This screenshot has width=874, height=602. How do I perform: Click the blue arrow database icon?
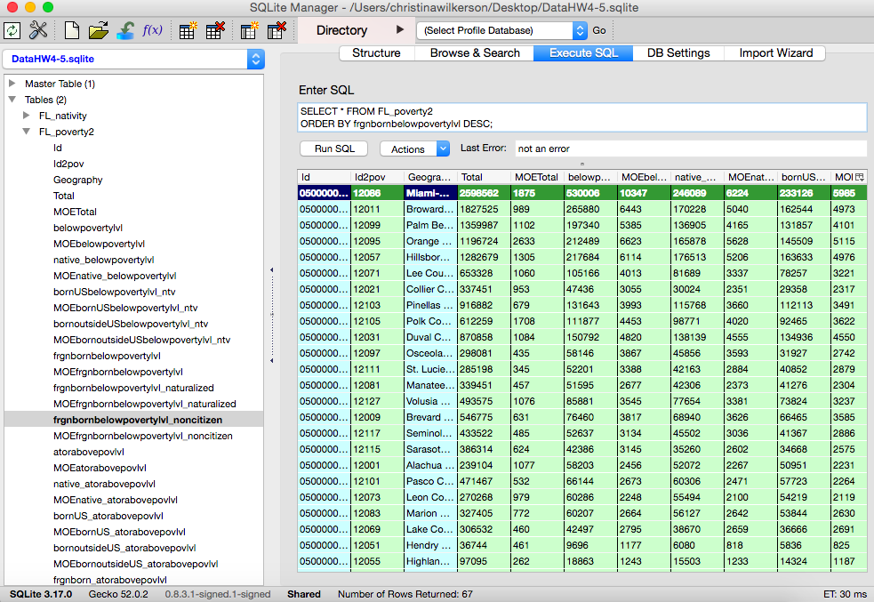pyautogui.click(x=125, y=30)
